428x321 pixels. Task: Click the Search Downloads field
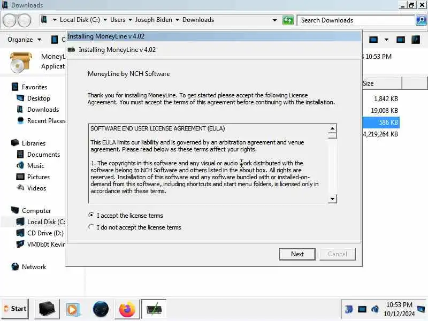(356, 20)
